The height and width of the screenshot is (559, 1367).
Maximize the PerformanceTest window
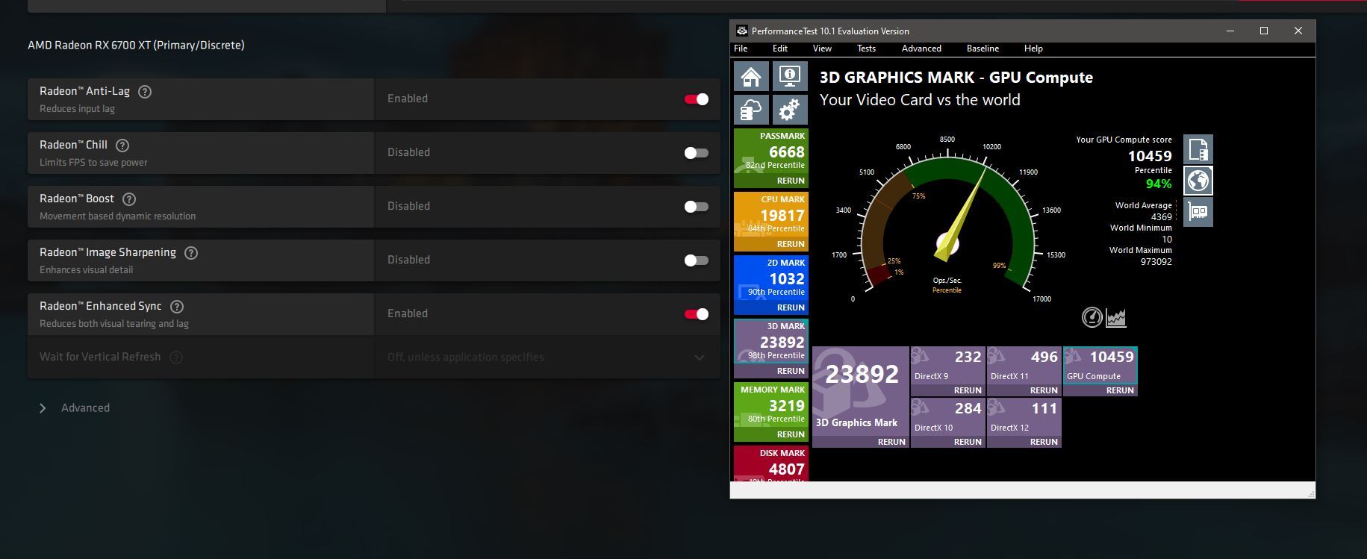tap(1264, 31)
